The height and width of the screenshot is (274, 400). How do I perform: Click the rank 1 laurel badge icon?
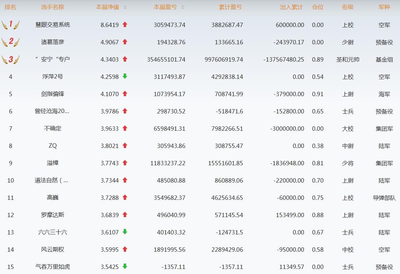(x=10, y=24)
